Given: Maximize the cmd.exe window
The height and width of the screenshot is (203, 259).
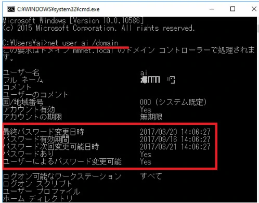Looking at the screenshot, I should [232, 9].
